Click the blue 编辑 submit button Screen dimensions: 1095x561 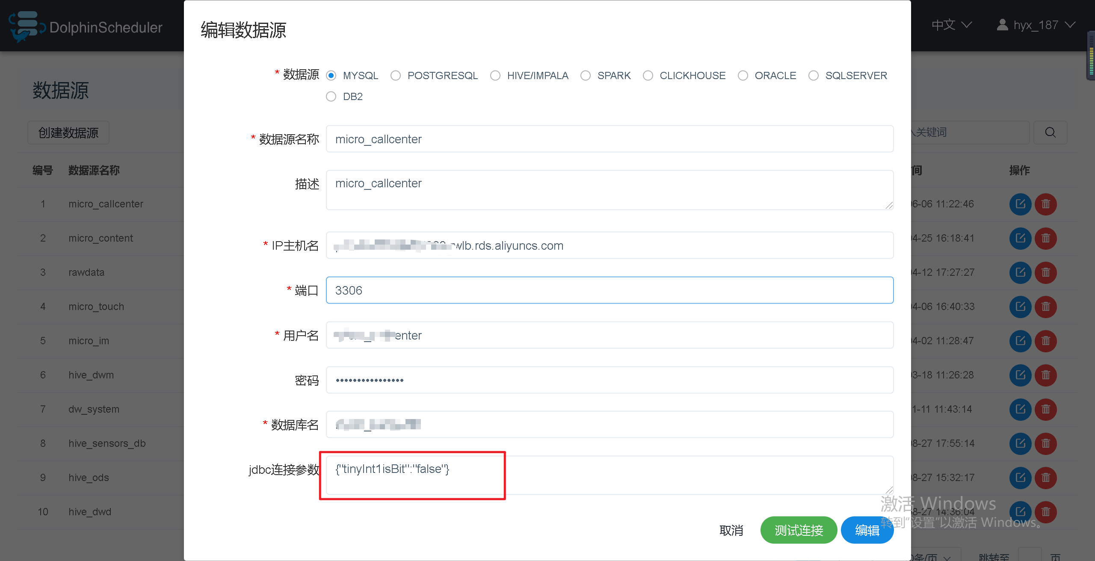[x=867, y=530]
